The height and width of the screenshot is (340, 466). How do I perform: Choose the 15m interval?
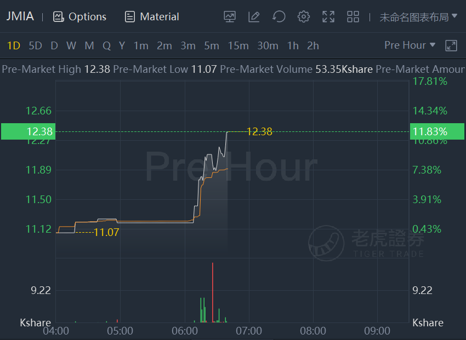238,45
